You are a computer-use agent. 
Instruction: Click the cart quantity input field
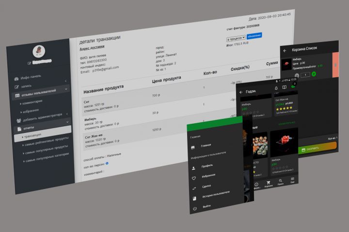[305, 75]
